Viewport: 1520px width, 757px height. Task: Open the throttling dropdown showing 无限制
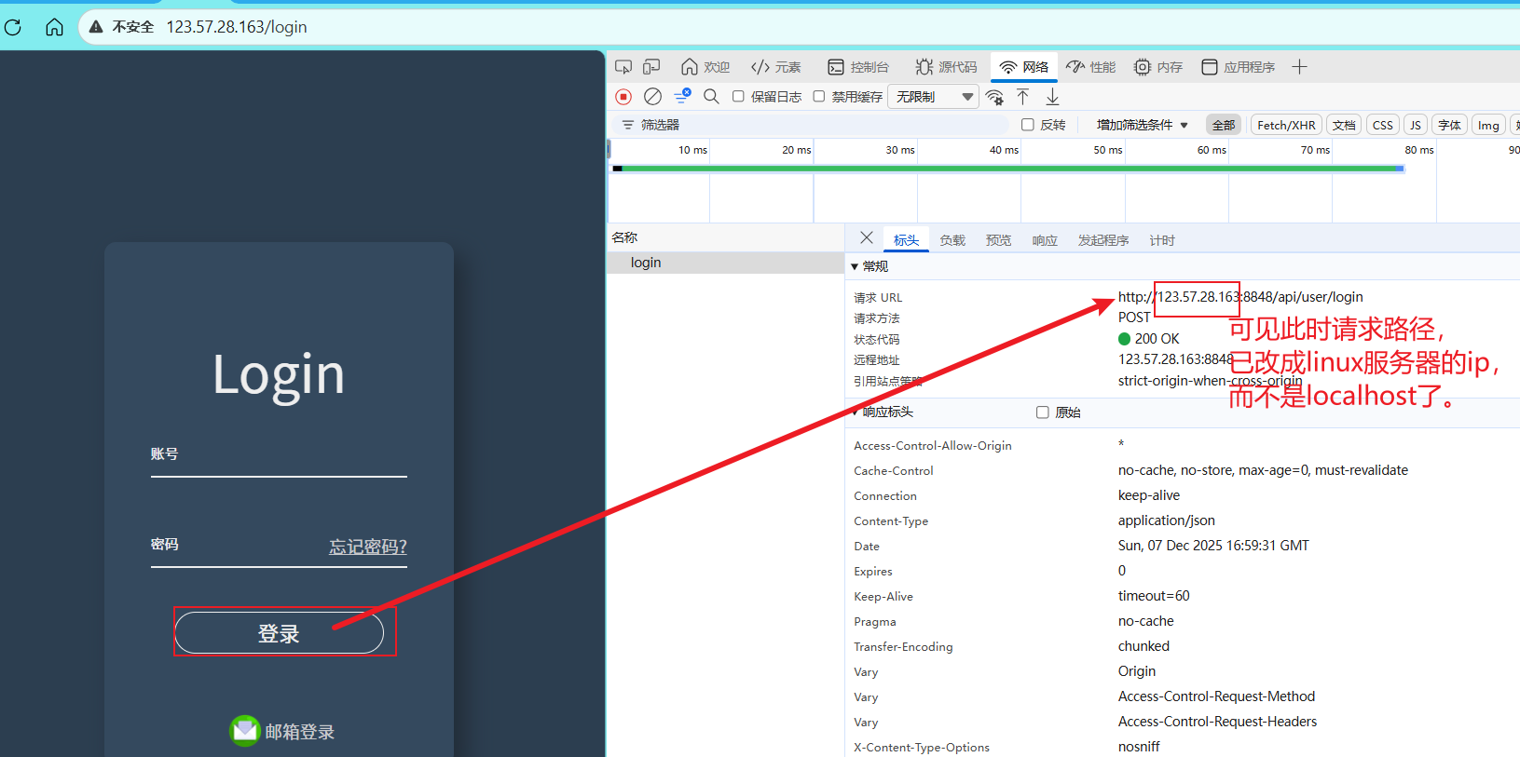pyautogui.click(x=934, y=96)
